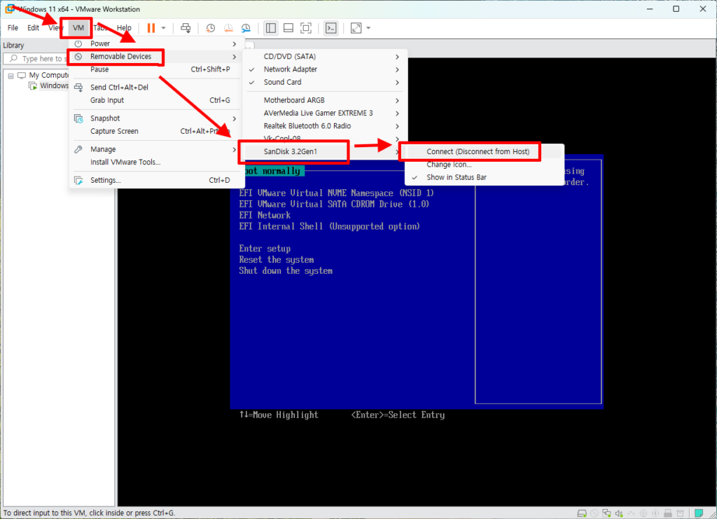This screenshot has height=519, width=717.
Task: Click Install VMware Tools menu entry
Action: tap(155, 162)
